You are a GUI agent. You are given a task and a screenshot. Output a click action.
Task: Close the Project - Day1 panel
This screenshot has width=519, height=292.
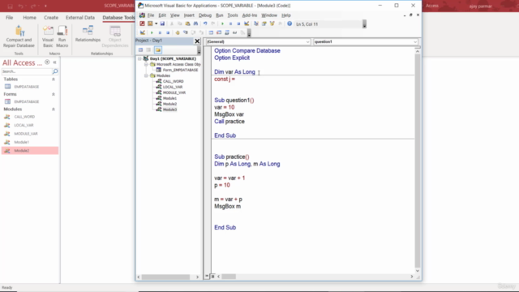click(197, 41)
